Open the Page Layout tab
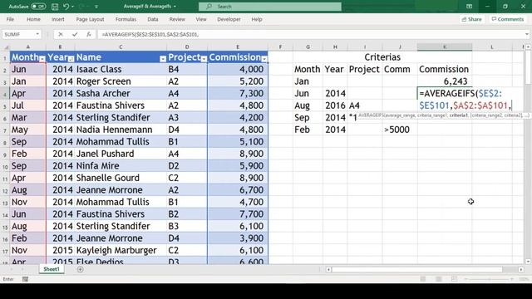532x299 pixels. click(90, 19)
